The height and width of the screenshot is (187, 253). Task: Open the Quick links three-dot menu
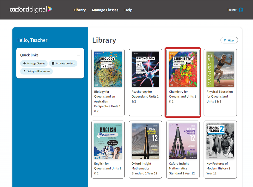point(78,55)
